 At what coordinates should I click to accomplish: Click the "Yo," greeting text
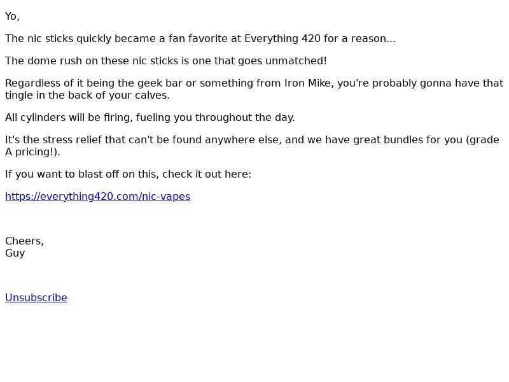[12, 17]
